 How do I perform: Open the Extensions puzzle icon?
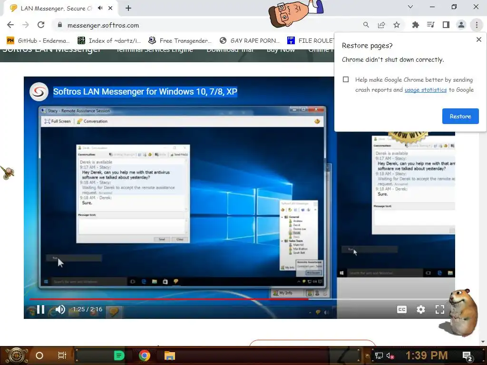[x=415, y=25]
